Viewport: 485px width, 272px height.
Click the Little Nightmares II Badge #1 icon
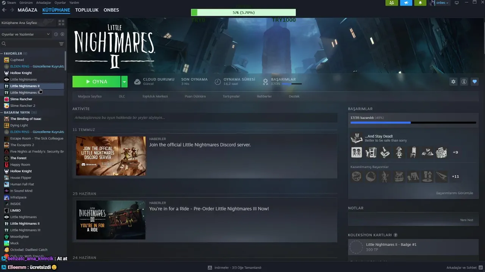356,247
